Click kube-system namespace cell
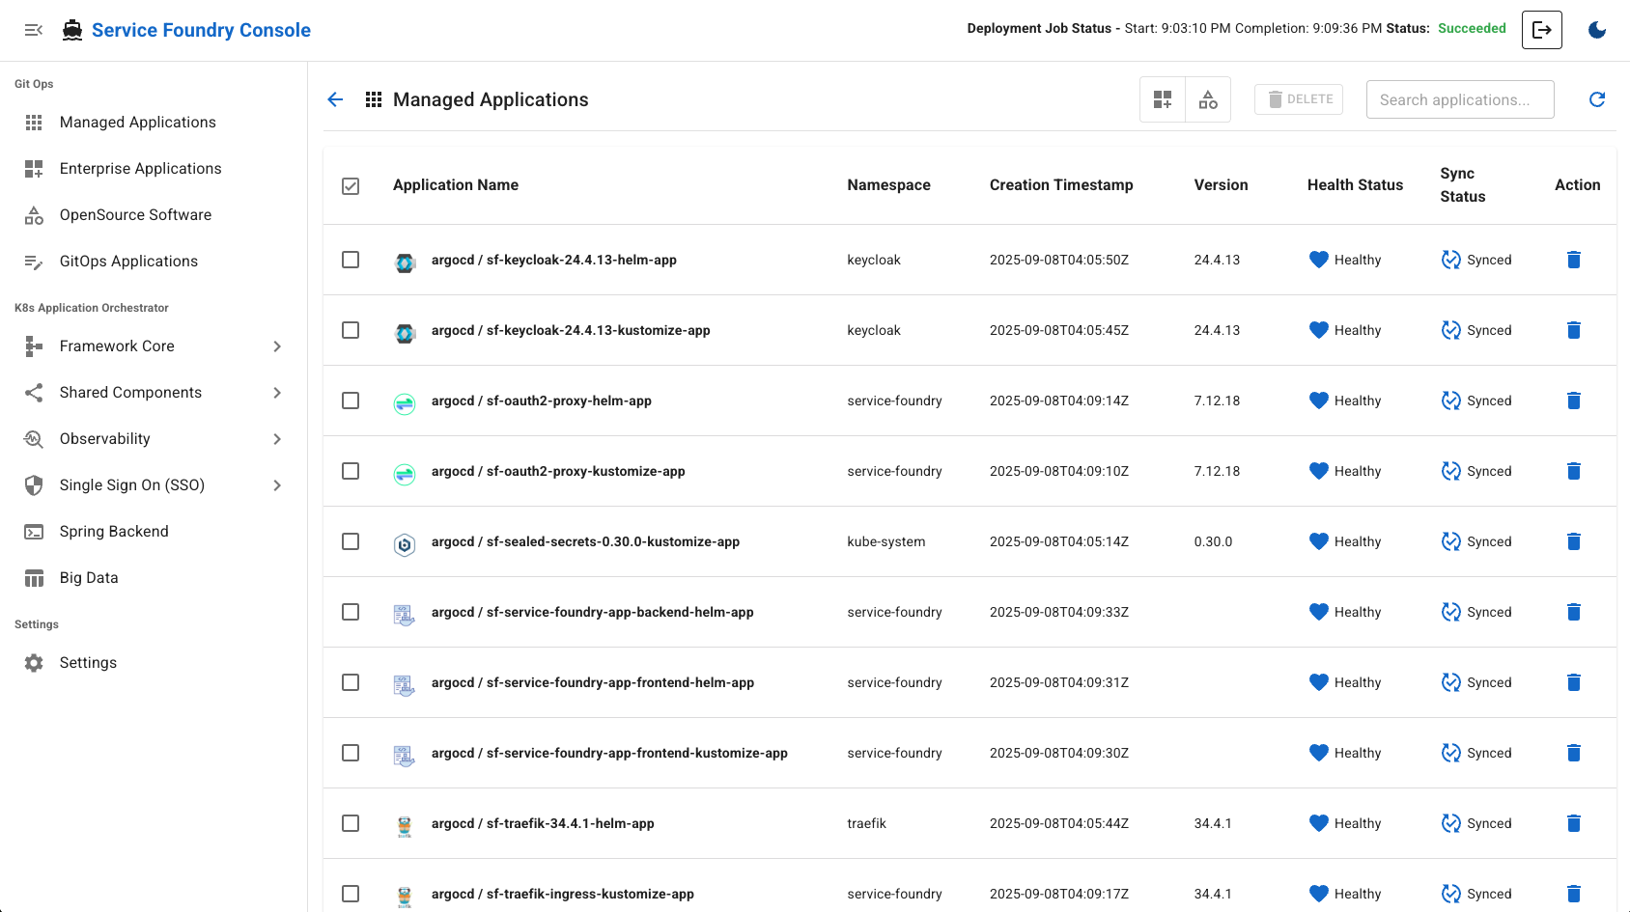The height and width of the screenshot is (912, 1630). (886, 541)
